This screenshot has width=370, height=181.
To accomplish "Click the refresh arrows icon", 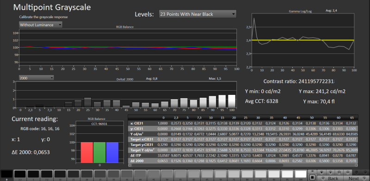I will click(356, 173).
